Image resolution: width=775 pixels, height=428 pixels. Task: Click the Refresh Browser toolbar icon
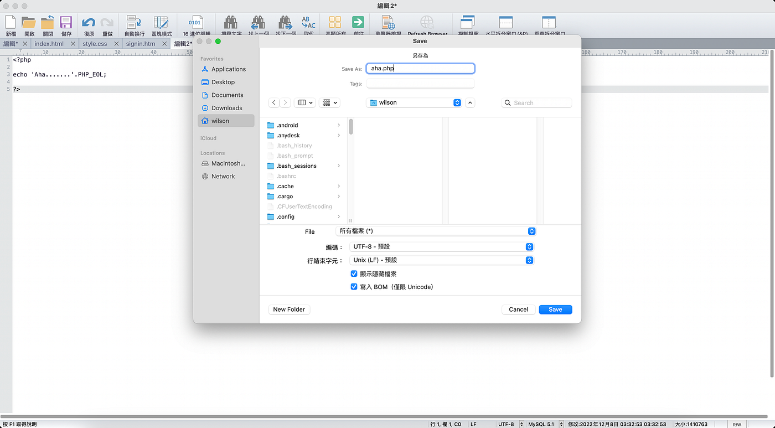tap(427, 22)
